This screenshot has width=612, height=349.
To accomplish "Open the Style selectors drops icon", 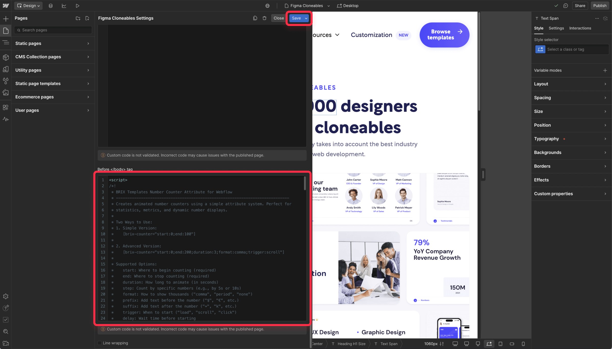I will 6,81.
